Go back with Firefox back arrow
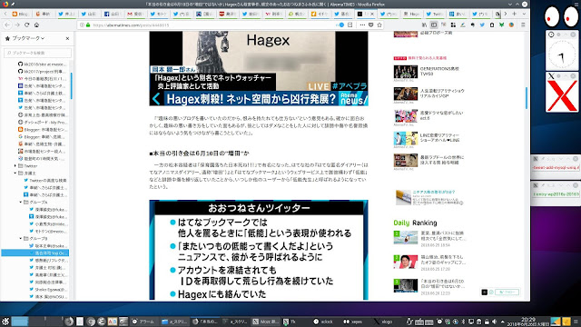Viewport: 581px width, 327px height. 7,25
